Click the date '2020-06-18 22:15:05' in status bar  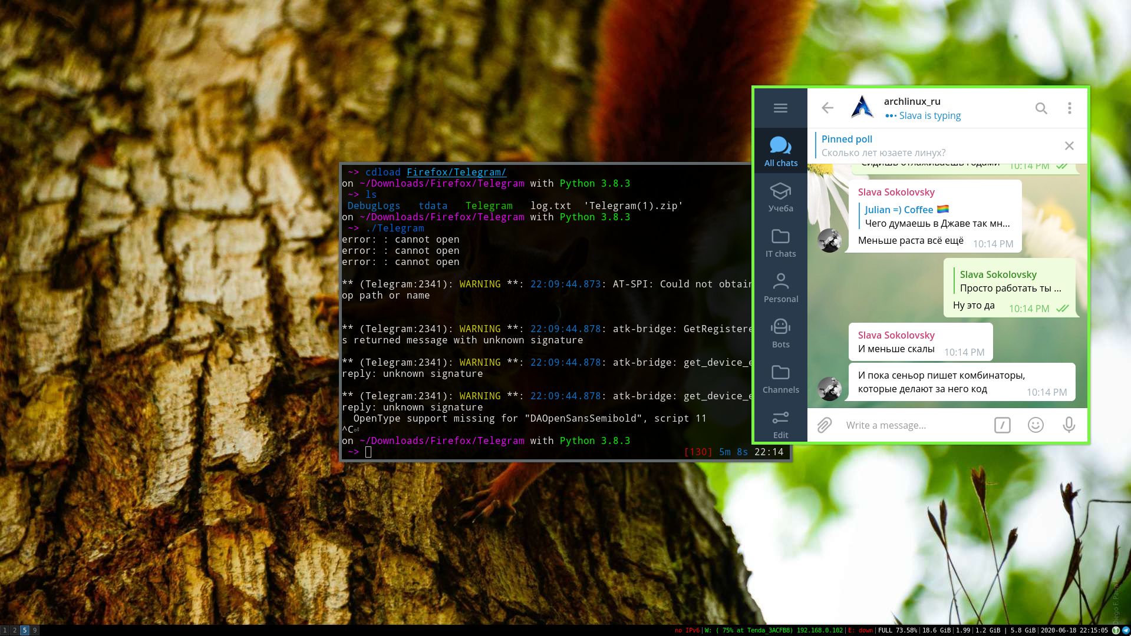[x=1074, y=630]
